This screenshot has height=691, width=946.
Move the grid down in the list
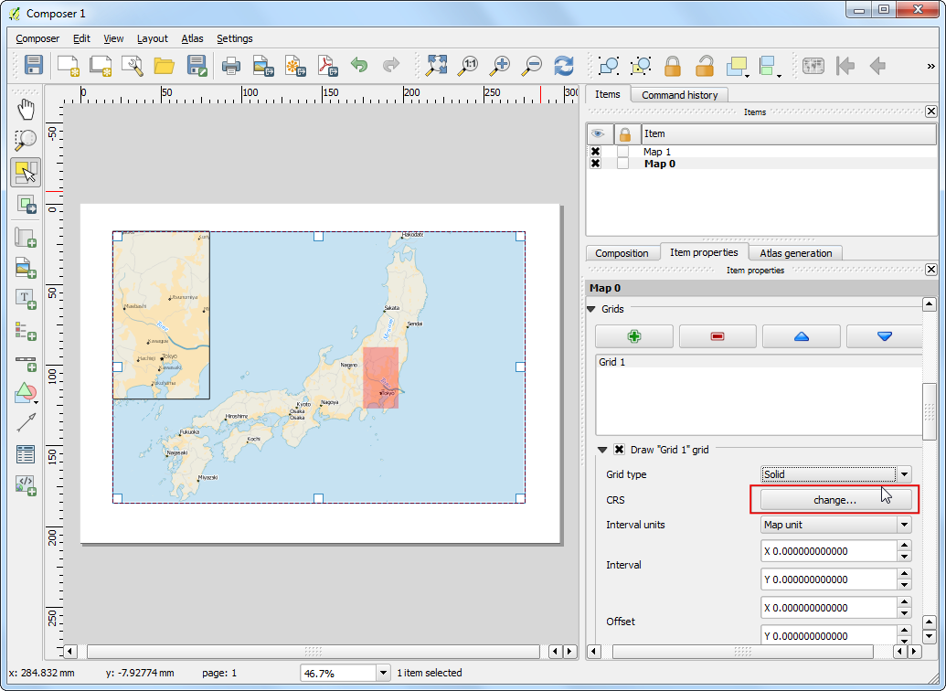(885, 336)
